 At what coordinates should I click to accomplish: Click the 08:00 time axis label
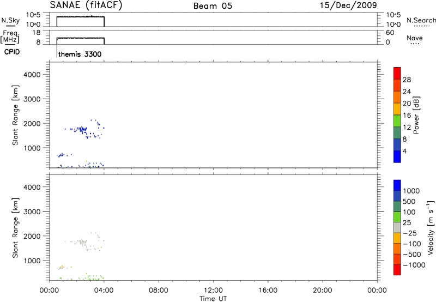point(159,291)
